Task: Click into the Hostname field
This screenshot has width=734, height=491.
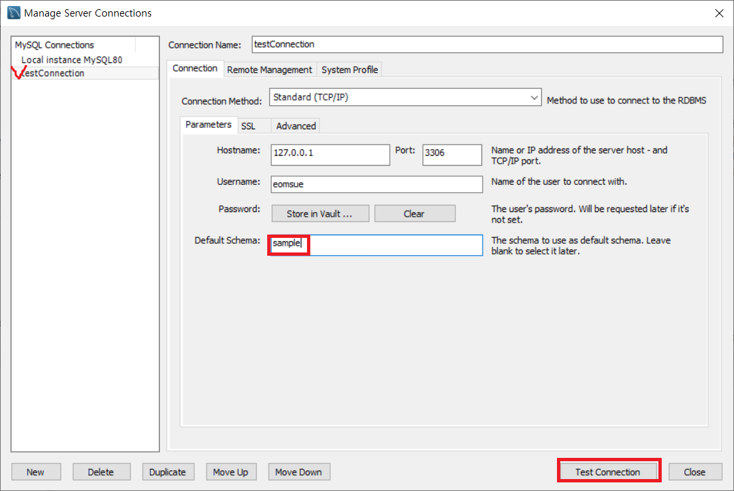Action: [x=330, y=155]
